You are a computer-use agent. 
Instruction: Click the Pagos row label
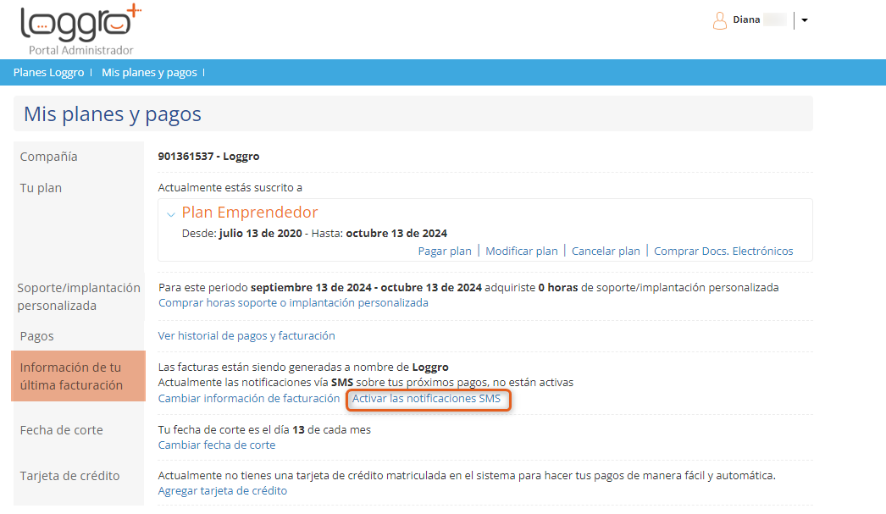tap(36, 337)
